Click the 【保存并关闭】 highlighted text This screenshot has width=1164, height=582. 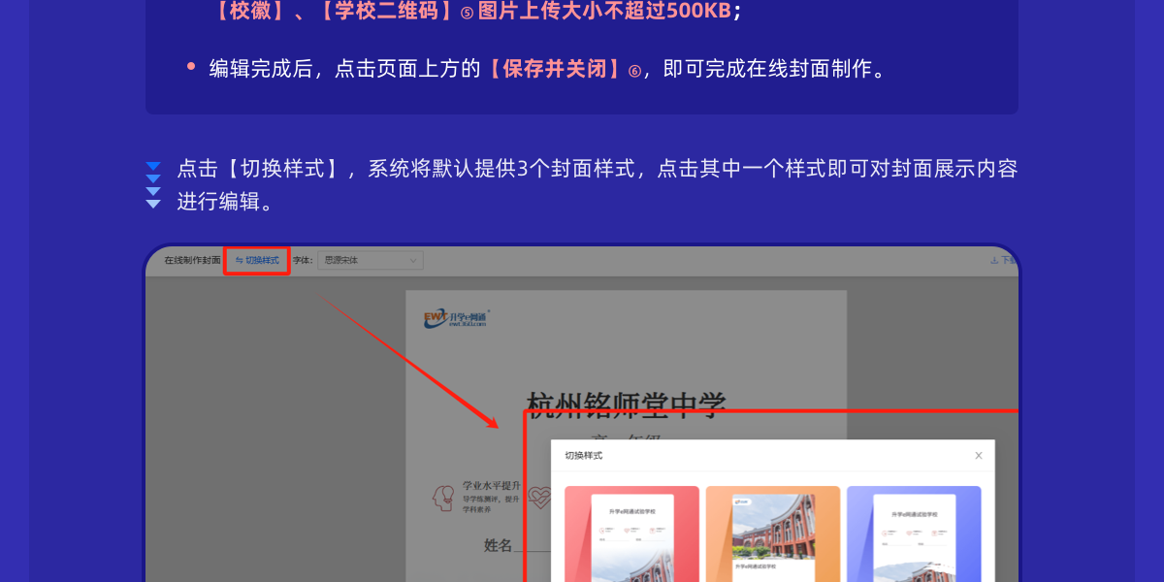(555, 69)
